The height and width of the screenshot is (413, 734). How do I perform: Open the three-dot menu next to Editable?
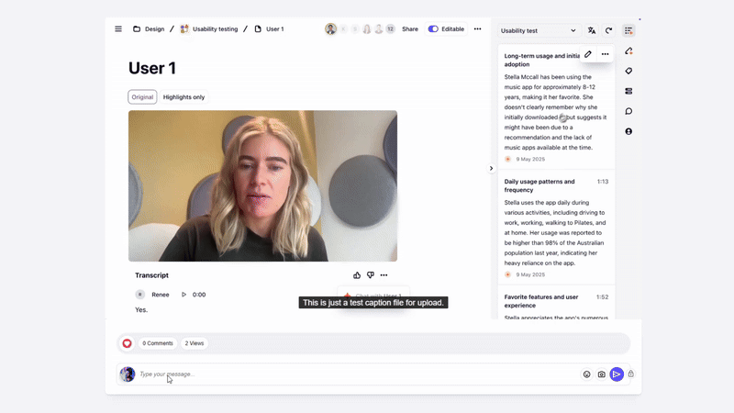pyautogui.click(x=477, y=29)
